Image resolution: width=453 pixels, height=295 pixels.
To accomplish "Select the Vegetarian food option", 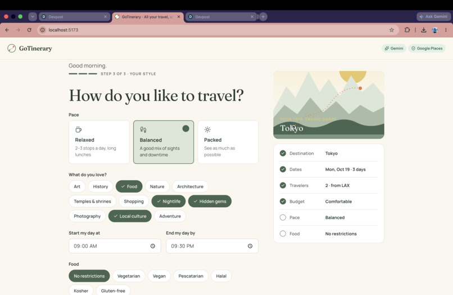I will [129, 276].
